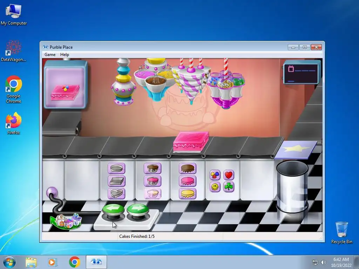Click the Cakes Finished: 1/5 status text
Screen dimensions: 359x269
[x=137, y=236]
